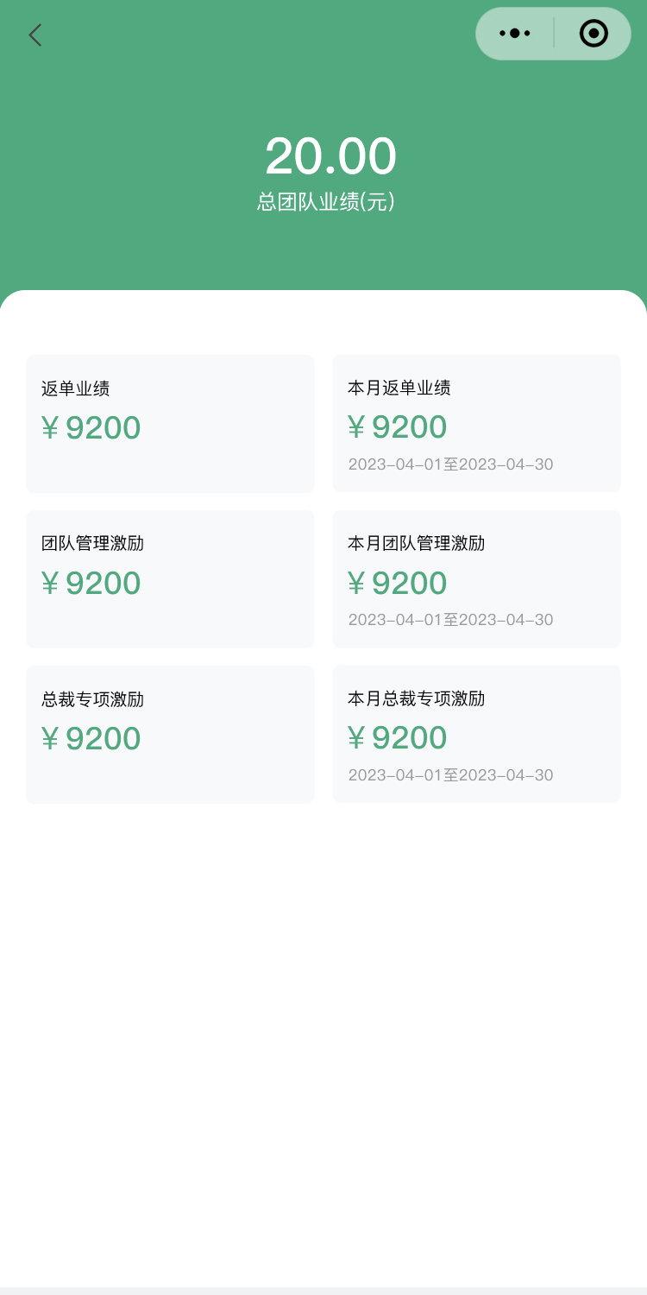
Task: Tap the ¥9200 amount under 本月返单业绩
Action: pyautogui.click(x=398, y=427)
